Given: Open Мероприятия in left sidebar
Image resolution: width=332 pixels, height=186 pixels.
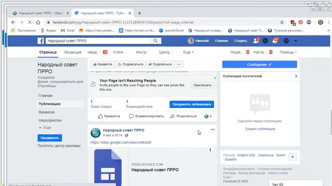Looking at the screenshot, I should click(x=50, y=120).
